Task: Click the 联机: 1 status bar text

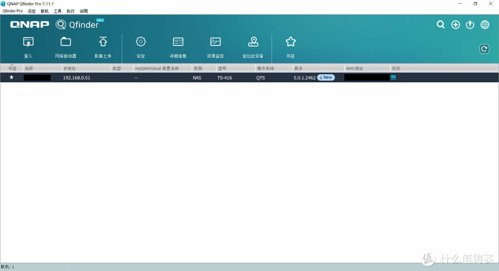Action: pyautogui.click(x=7, y=267)
